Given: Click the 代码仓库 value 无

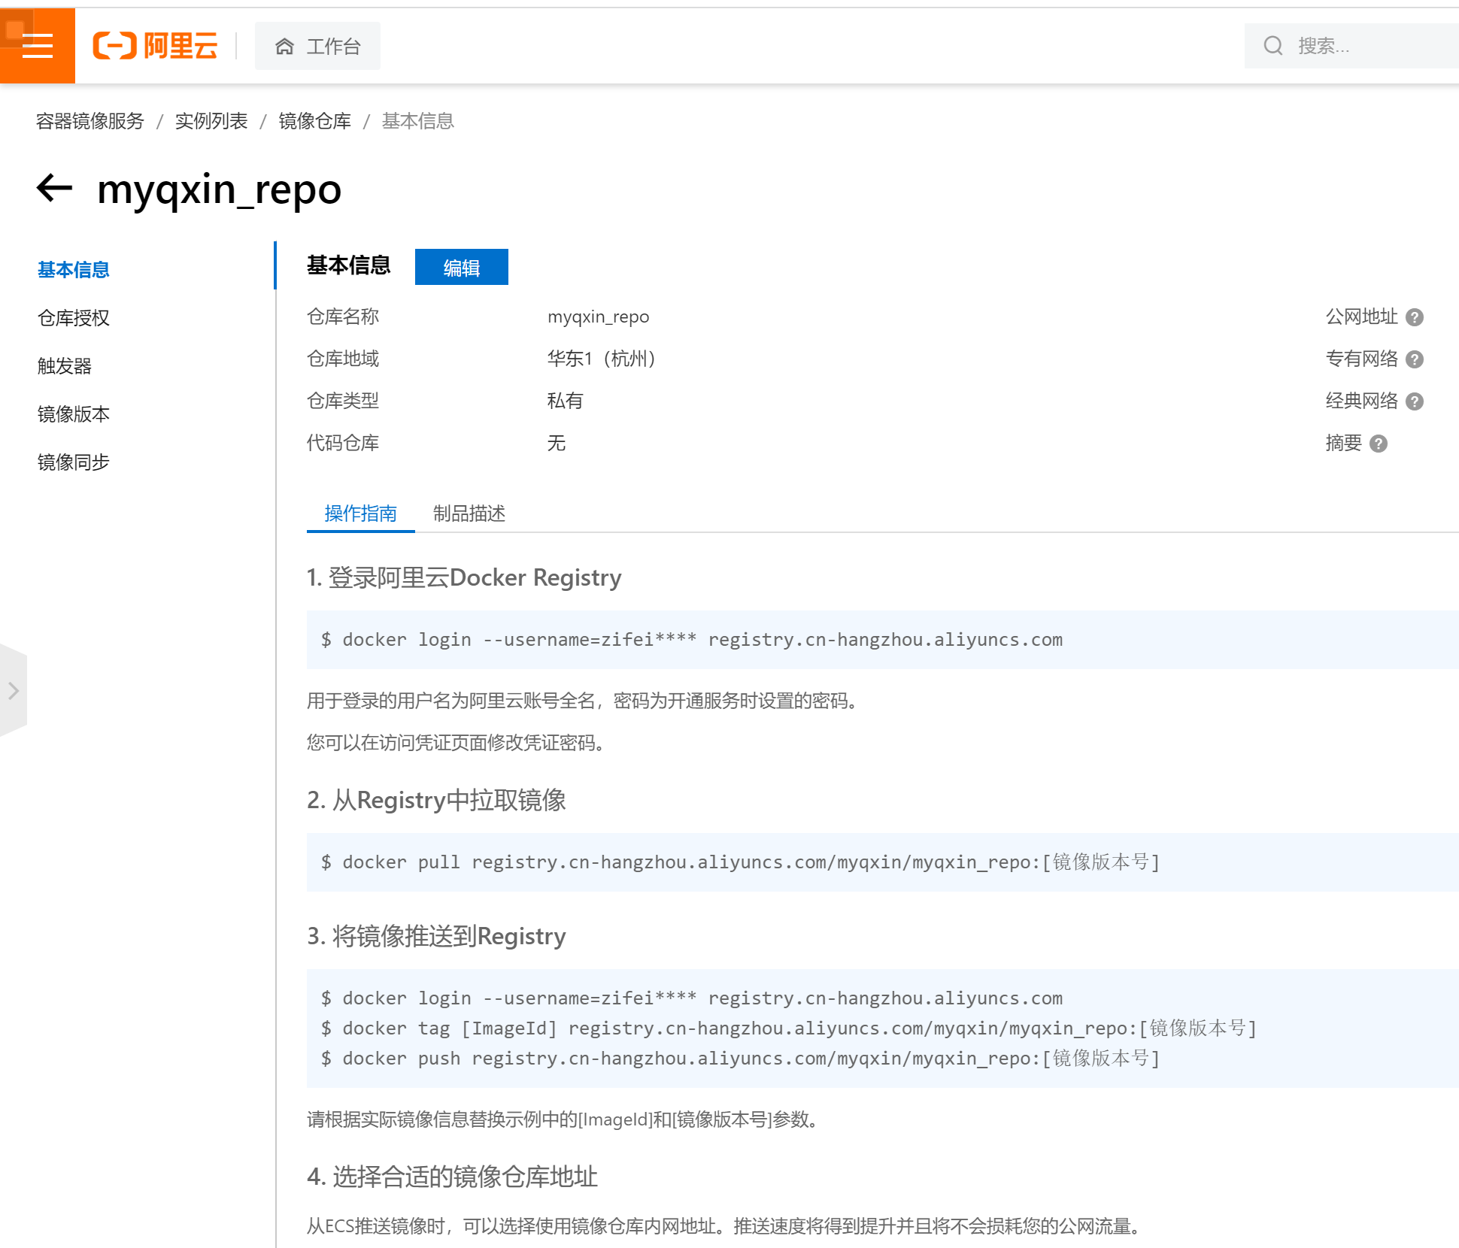Looking at the screenshot, I should pyautogui.click(x=557, y=443).
